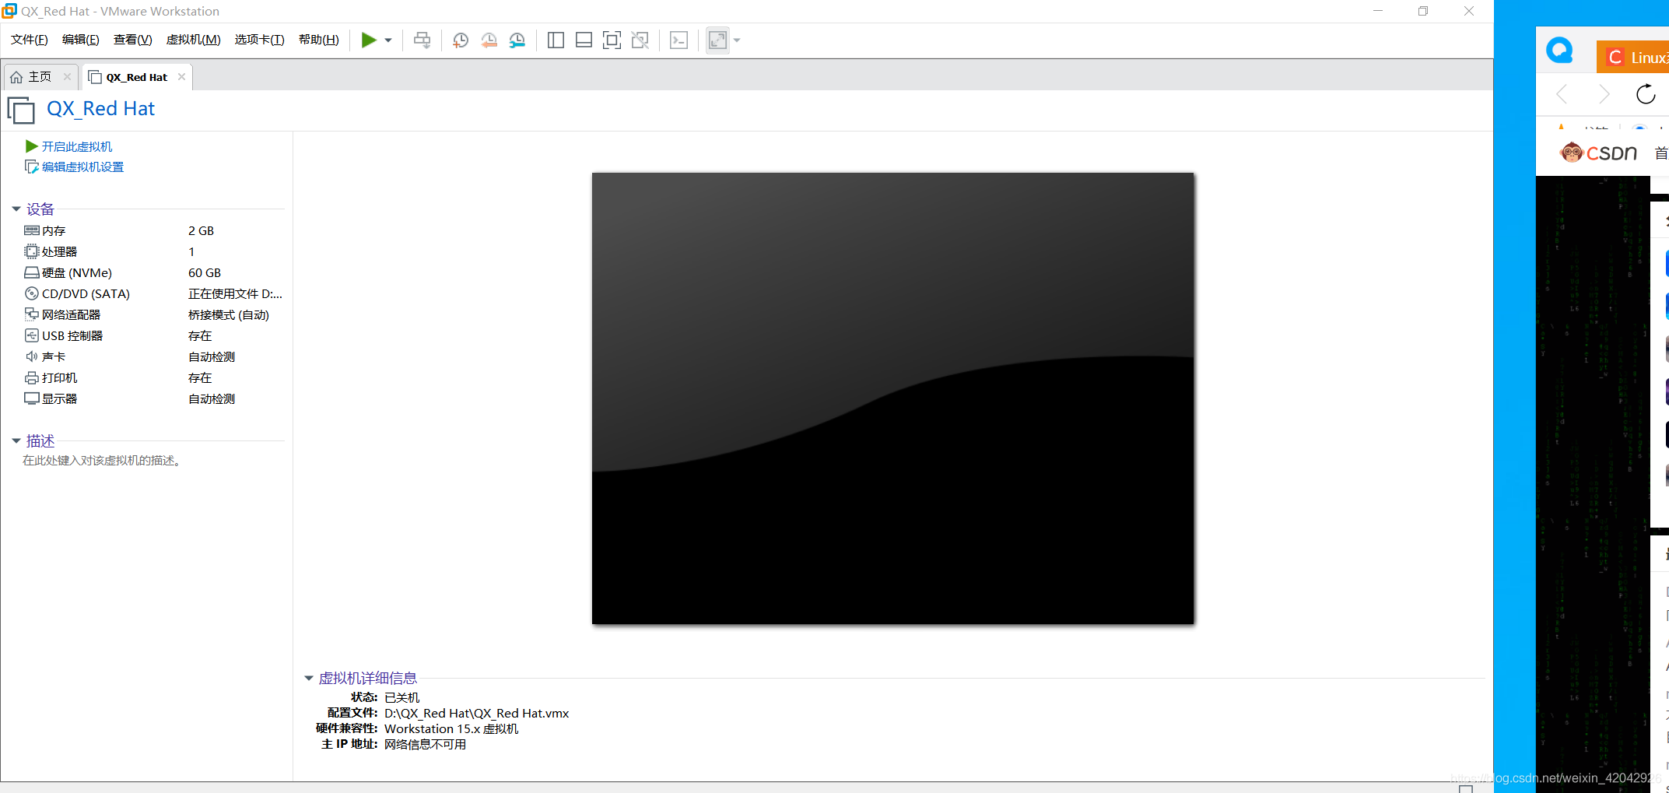The width and height of the screenshot is (1669, 793).
Task: Open the 虚拟机(M) menu
Action: coord(194,40)
